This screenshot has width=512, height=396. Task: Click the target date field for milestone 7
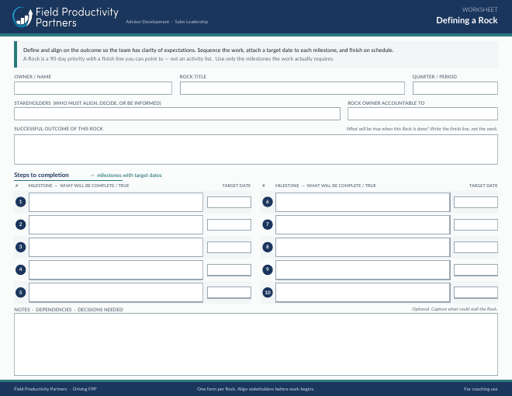tap(476, 225)
